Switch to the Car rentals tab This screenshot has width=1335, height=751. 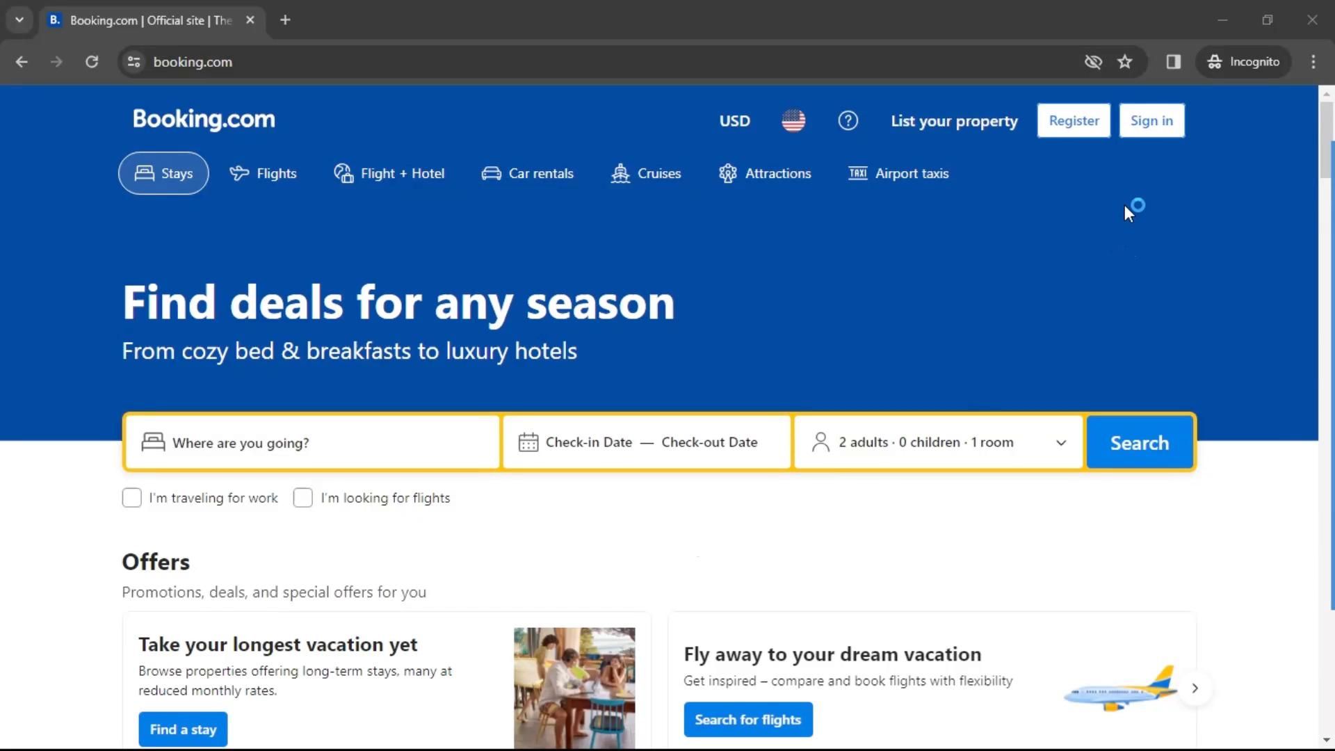(x=528, y=173)
